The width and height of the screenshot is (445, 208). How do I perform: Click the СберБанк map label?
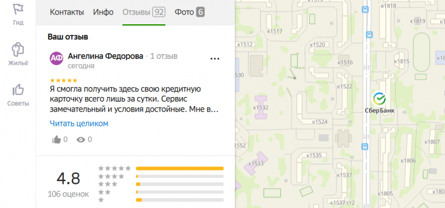click(x=380, y=111)
